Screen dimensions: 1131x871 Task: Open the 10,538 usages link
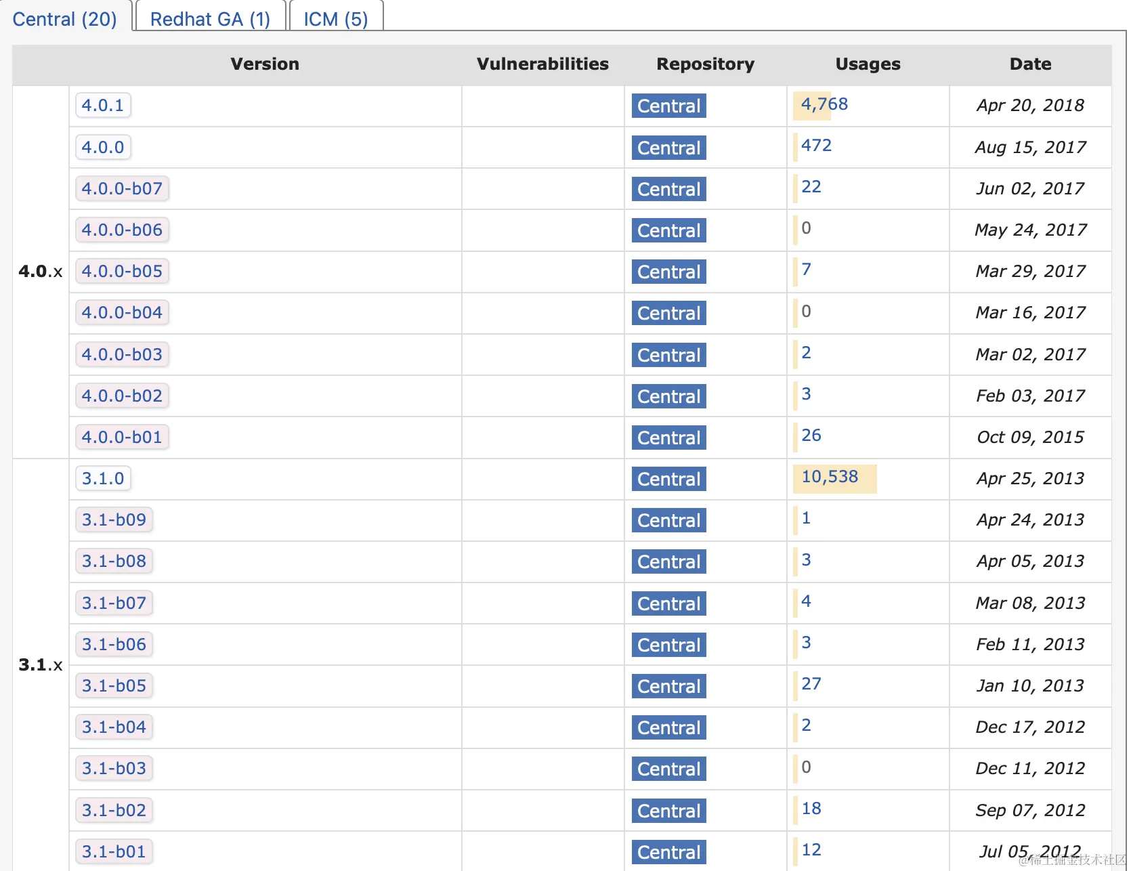[830, 477]
